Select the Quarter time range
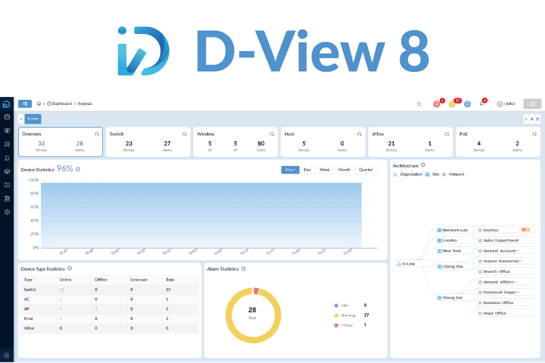The width and height of the screenshot is (545, 363). (x=366, y=170)
